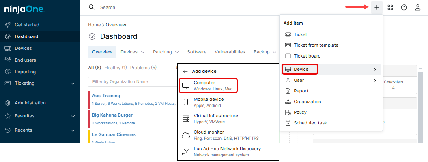Click the search magnifier icon
The height and width of the screenshot is (162, 428).
pyautogui.click(x=92, y=7)
